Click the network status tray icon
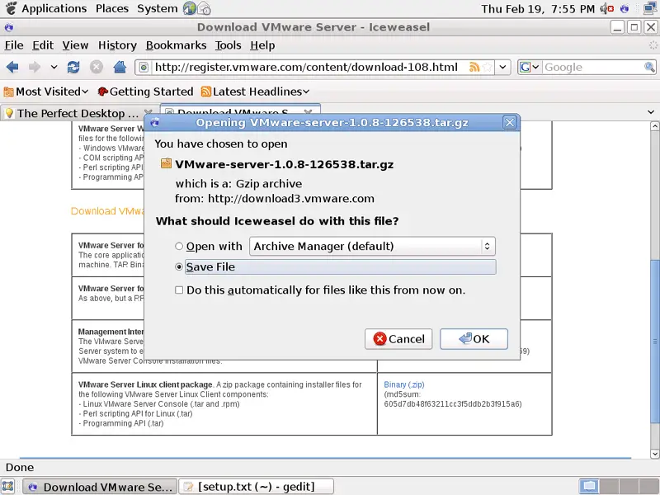 [x=651, y=8]
